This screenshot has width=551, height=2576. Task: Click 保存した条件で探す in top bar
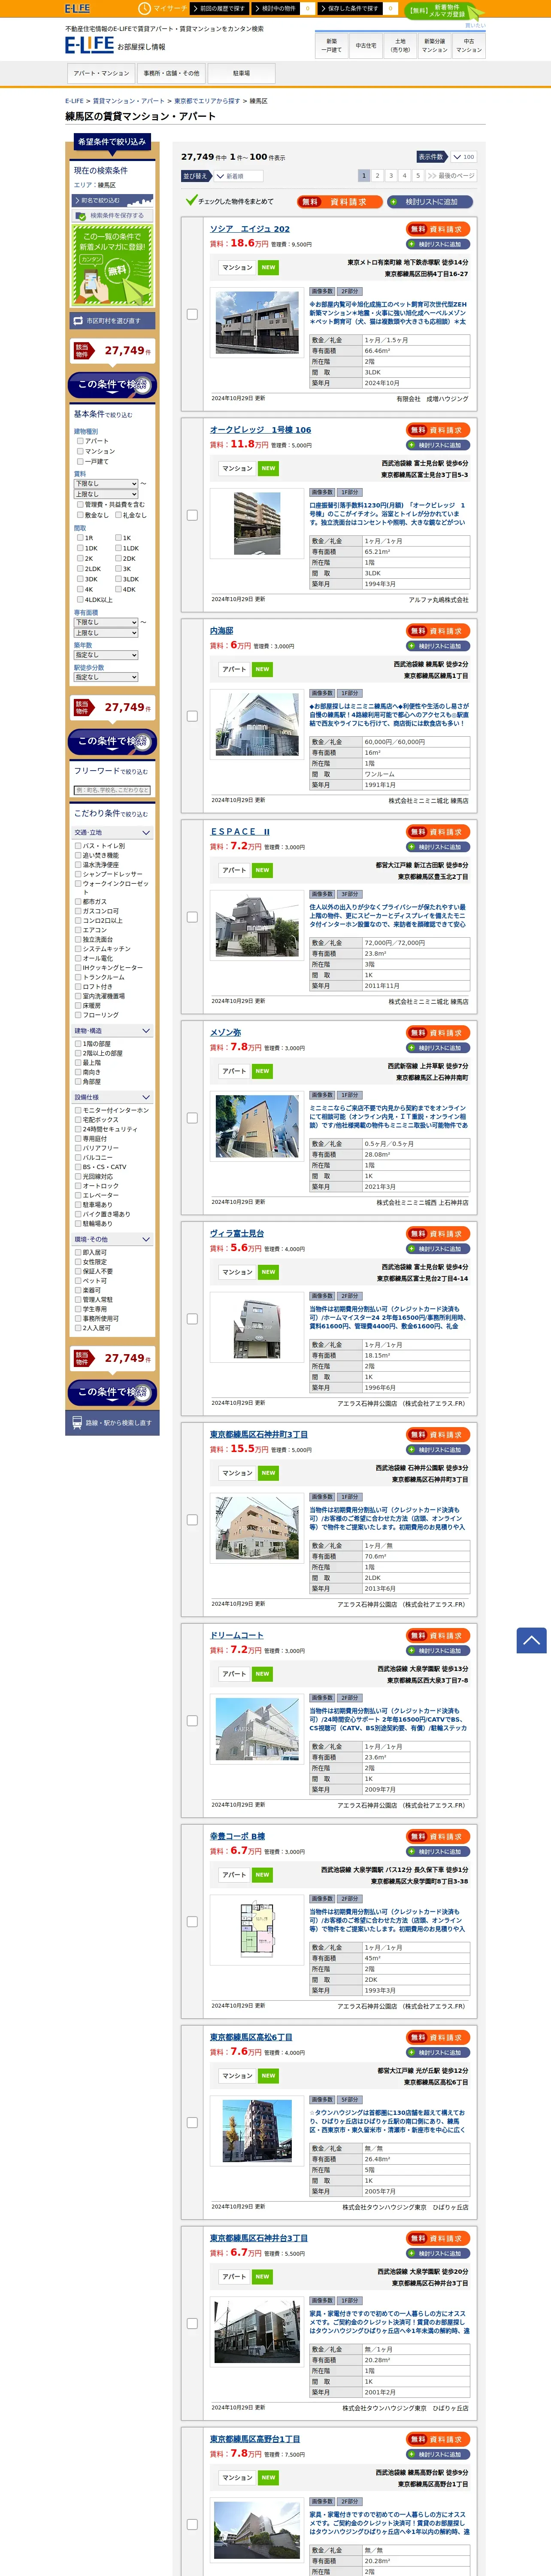click(351, 8)
